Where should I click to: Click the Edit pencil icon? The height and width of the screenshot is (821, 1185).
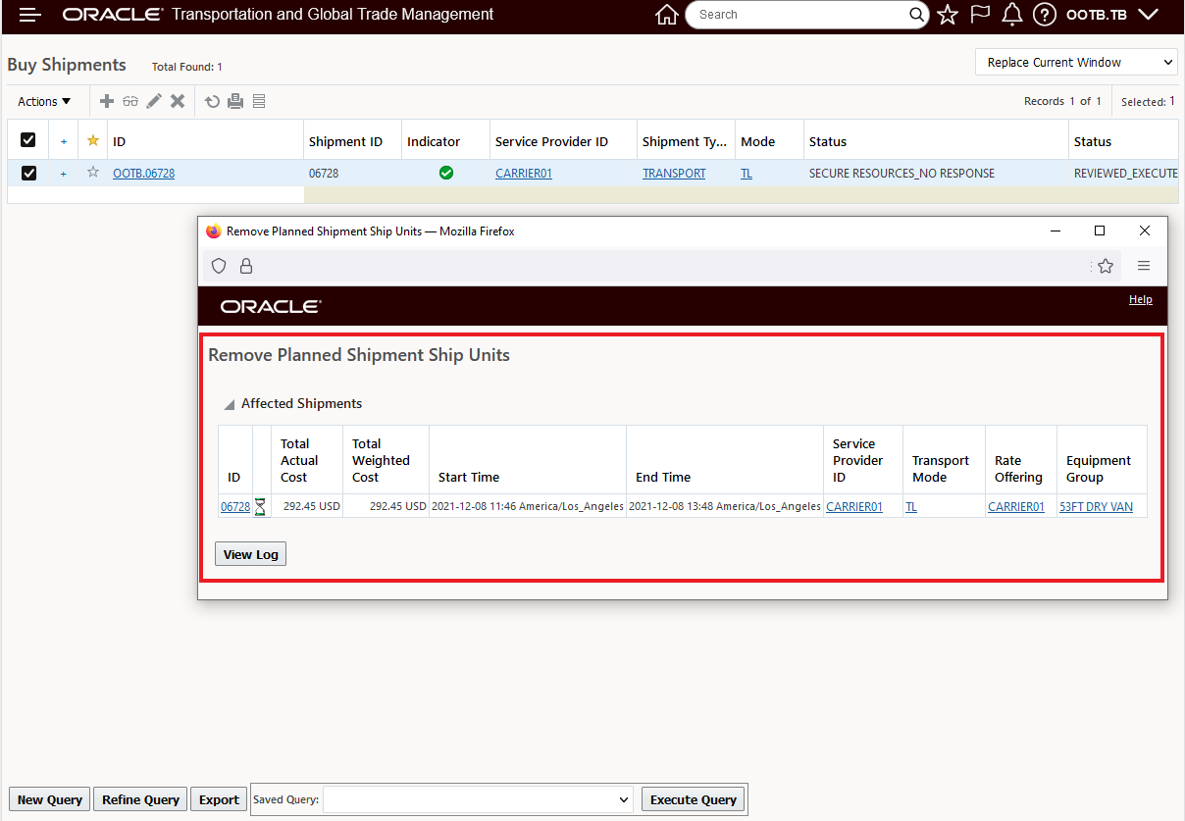tap(154, 101)
